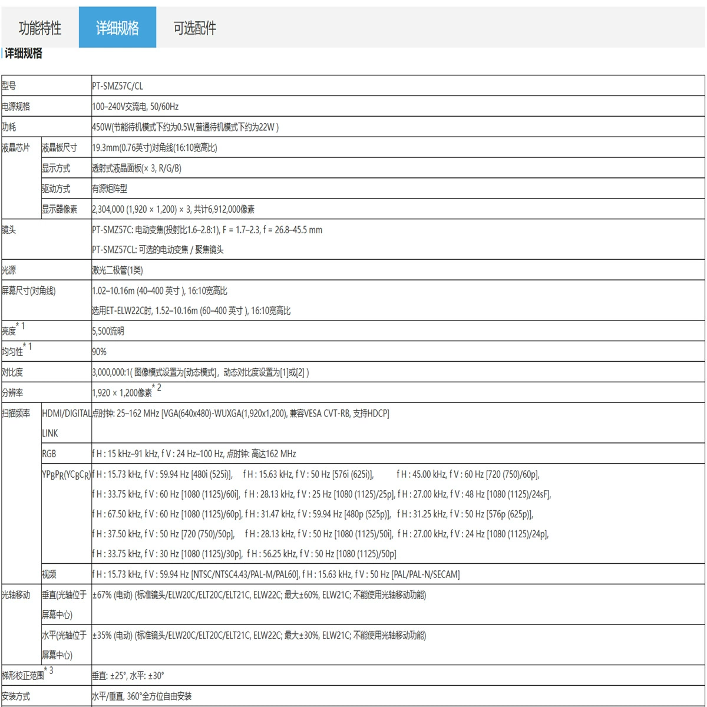Click the 液晶芯片 category cell
The width and height of the screenshot is (707, 707).
coord(16,148)
